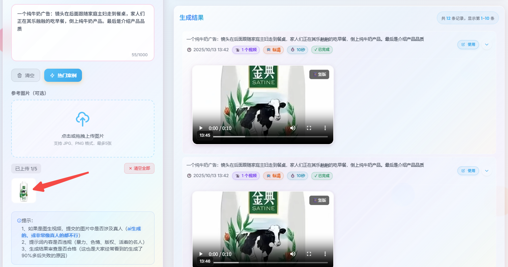The image size is (508, 267).
Task: Expand first result details with the chevron
Action: [x=486, y=44]
